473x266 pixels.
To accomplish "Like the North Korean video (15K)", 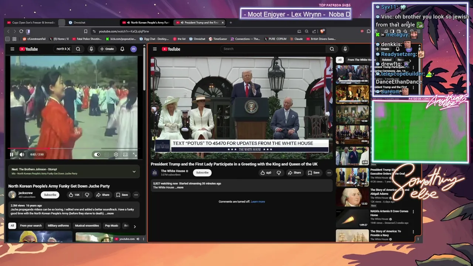I will tap(74, 195).
